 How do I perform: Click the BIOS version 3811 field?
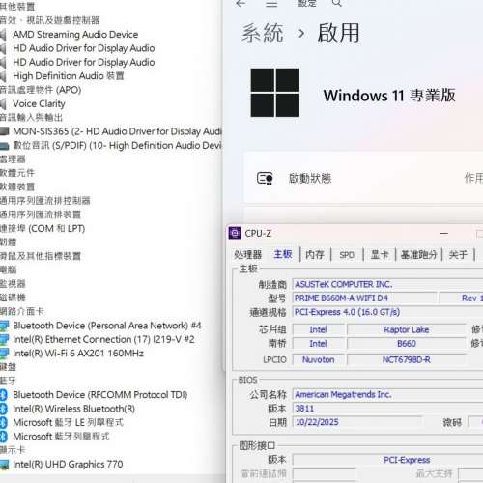[x=387, y=409]
